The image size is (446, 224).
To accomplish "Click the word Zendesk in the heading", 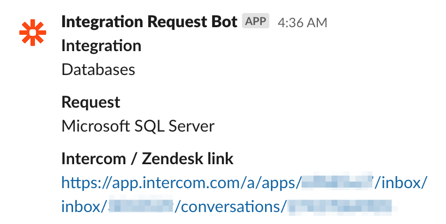I will point(173,158).
